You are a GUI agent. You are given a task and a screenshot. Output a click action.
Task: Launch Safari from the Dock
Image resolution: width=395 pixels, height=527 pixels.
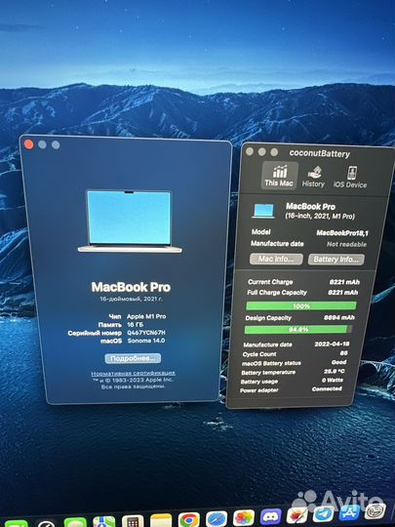[217, 519]
